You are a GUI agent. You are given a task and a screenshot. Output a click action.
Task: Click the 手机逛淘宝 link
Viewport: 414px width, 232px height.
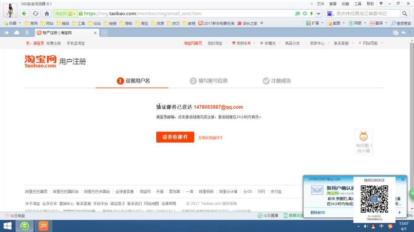point(75,43)
